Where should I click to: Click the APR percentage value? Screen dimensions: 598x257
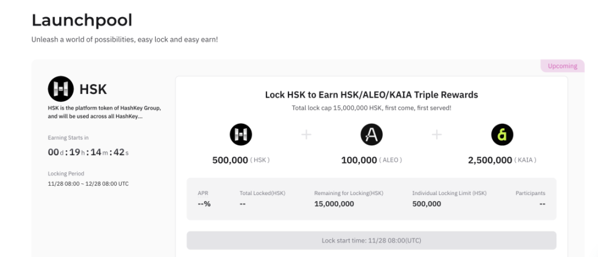(x=204, y=204)
